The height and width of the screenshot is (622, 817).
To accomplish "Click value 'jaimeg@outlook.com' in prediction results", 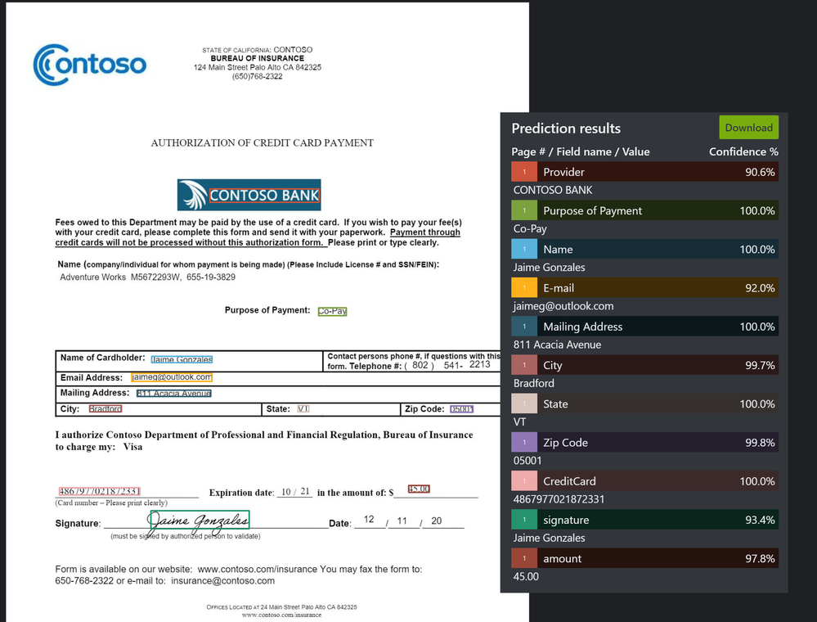I will coord(563,306).
